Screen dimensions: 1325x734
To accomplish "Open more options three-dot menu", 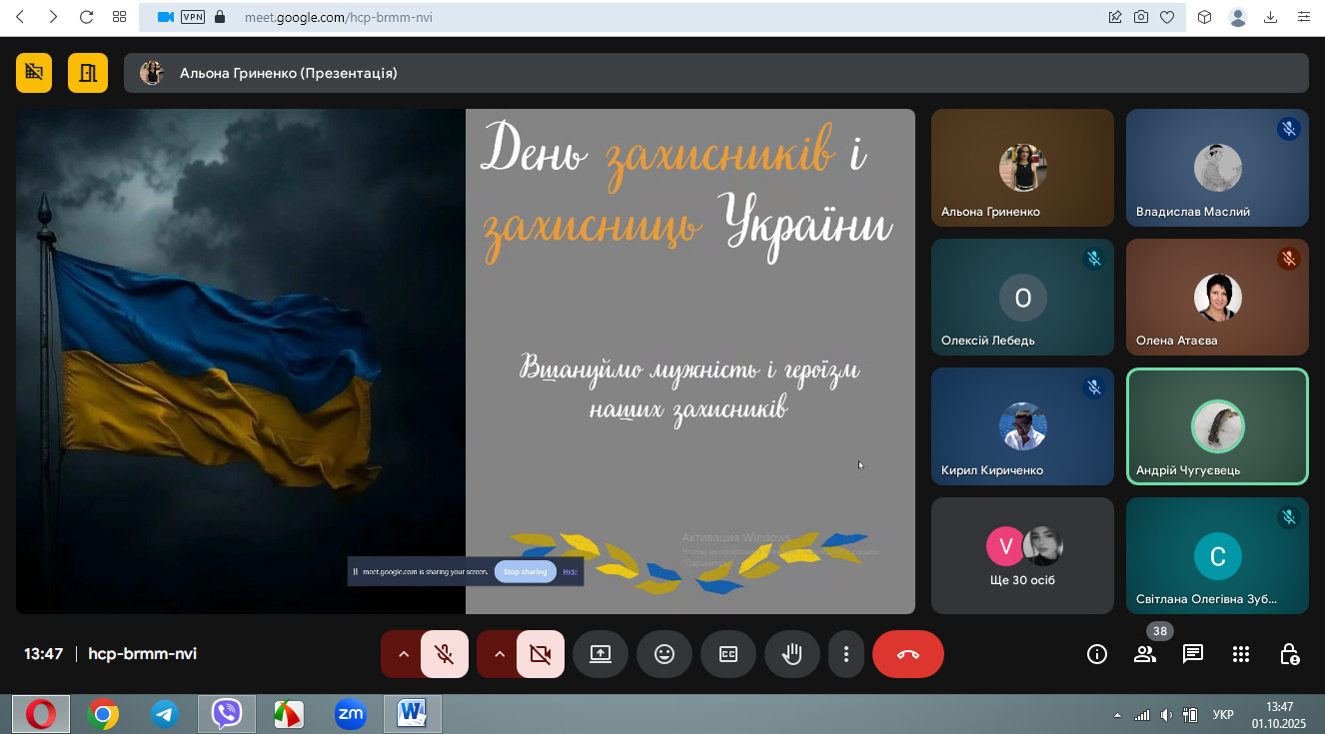I will [845, 654].
